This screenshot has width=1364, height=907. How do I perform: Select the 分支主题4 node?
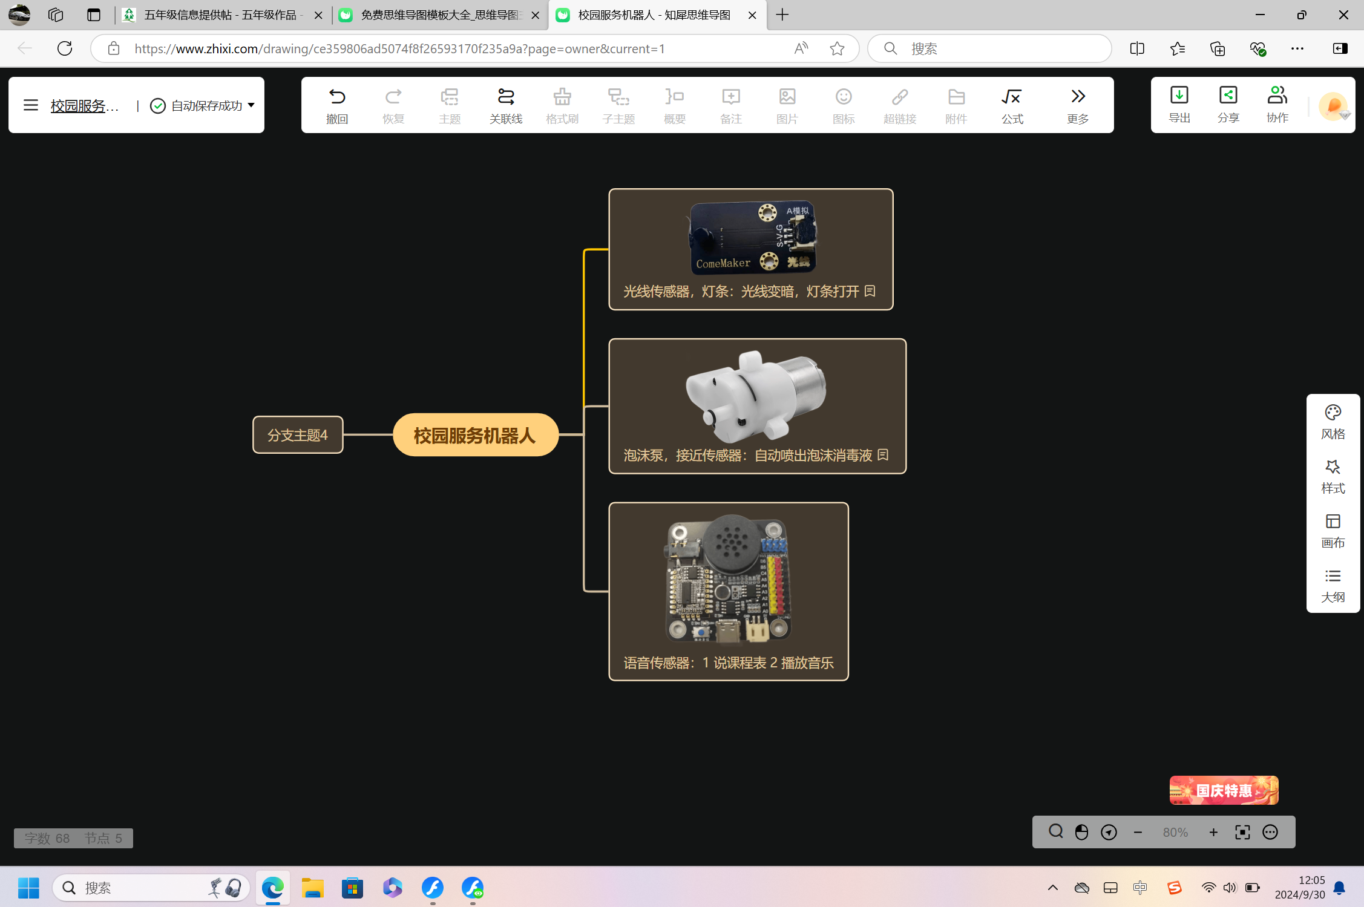[x=298, y=435]
